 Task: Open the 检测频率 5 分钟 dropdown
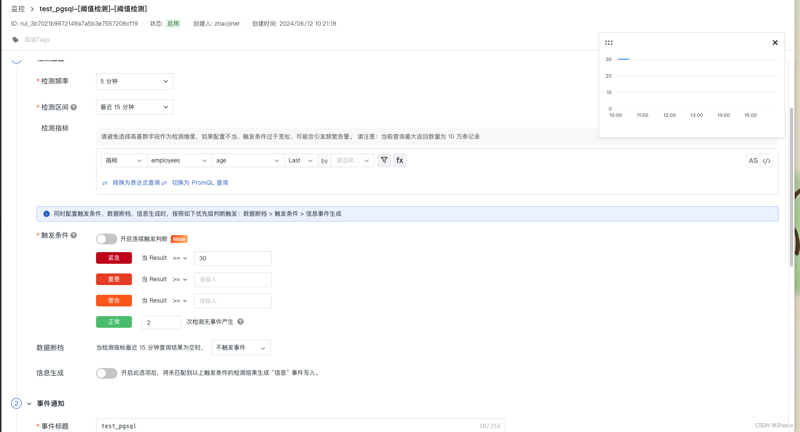(x=135, y=81)
